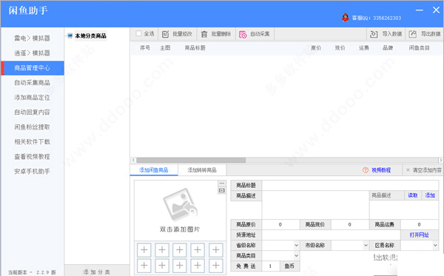Open 雷电>模拟器 in sidebar

[x=33, y=38]
